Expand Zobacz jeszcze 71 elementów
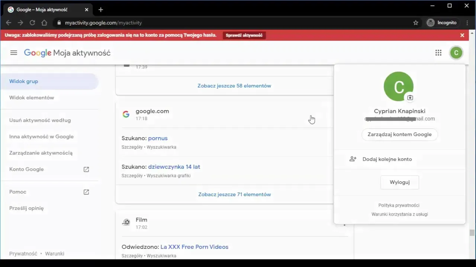Viewport: 476px width, 267px height. (x=234, y=194)
